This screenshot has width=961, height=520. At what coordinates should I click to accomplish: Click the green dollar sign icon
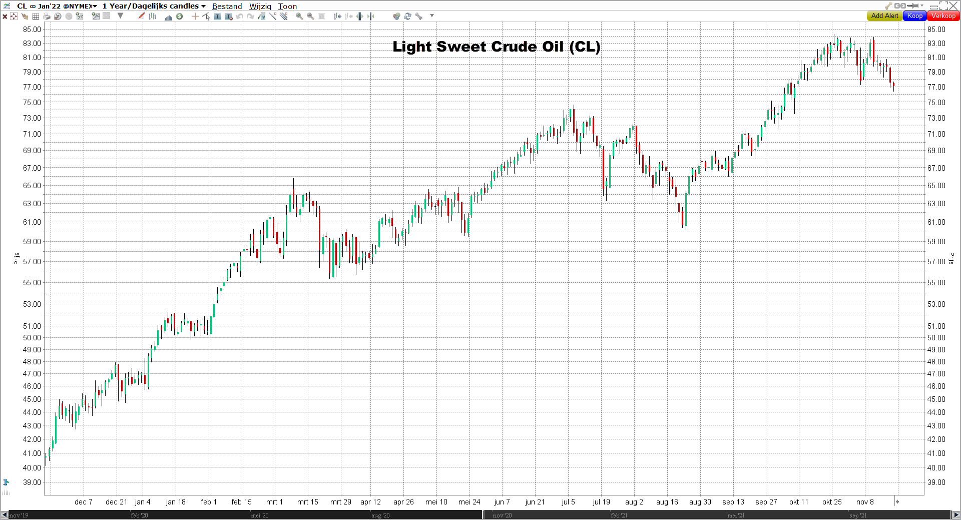(179, 17)
